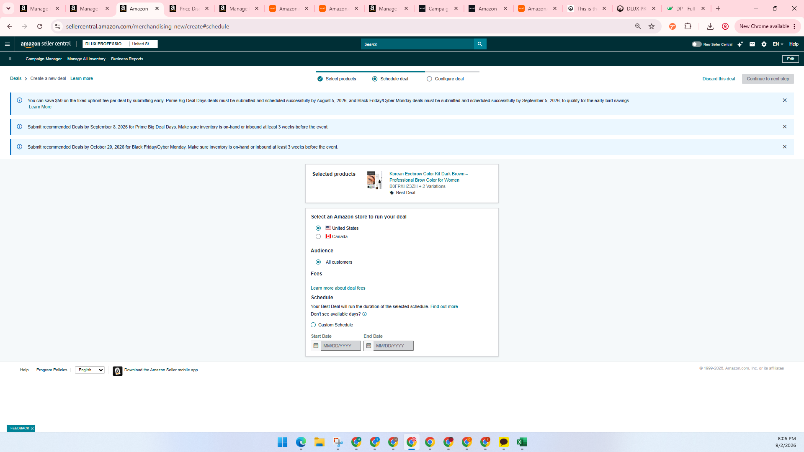Click the amazon seller central logo

click(x=46, y=44)
